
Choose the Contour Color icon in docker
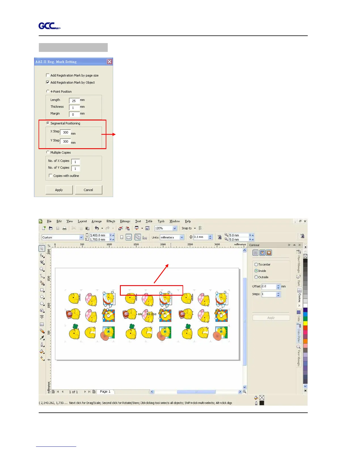tap(262, 253)
